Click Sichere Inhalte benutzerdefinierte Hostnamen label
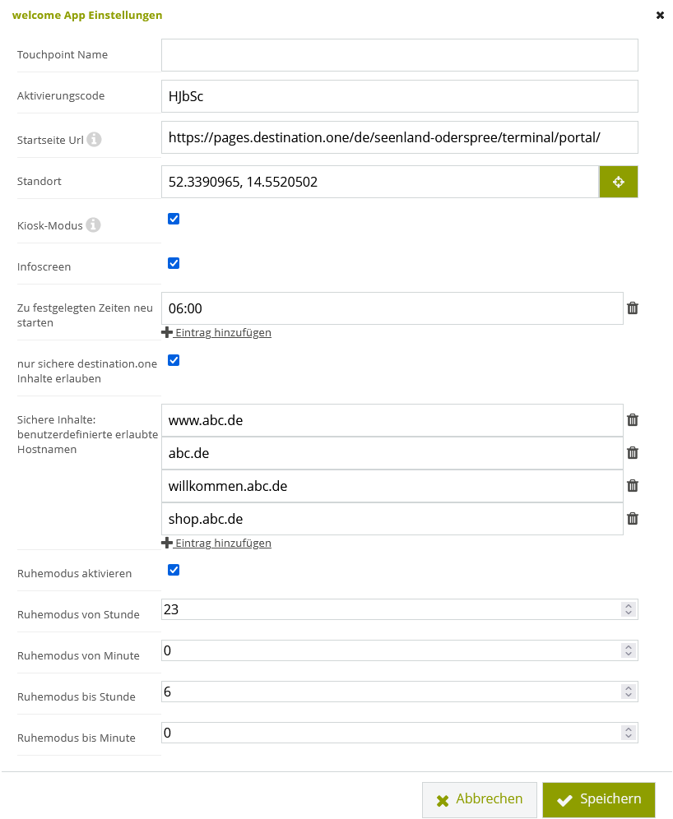Viewport: 673px width, 819px height. coord(87,434)
